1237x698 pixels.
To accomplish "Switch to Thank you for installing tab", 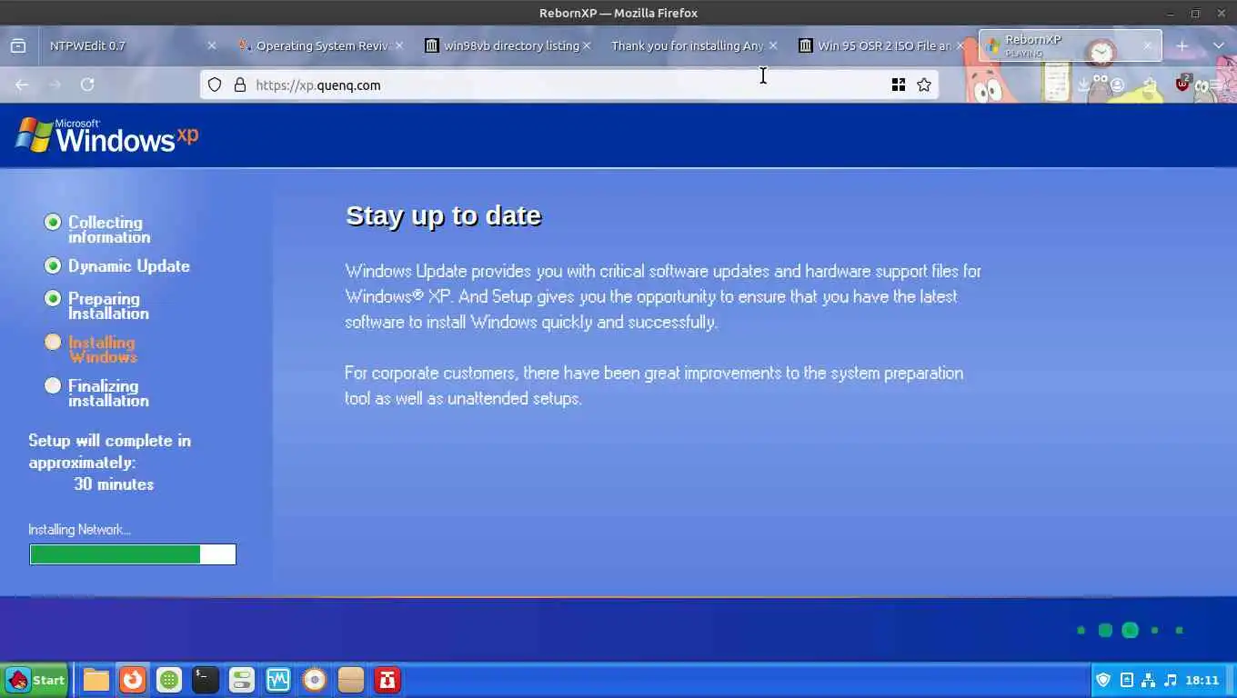I will [x=694, y=45].
